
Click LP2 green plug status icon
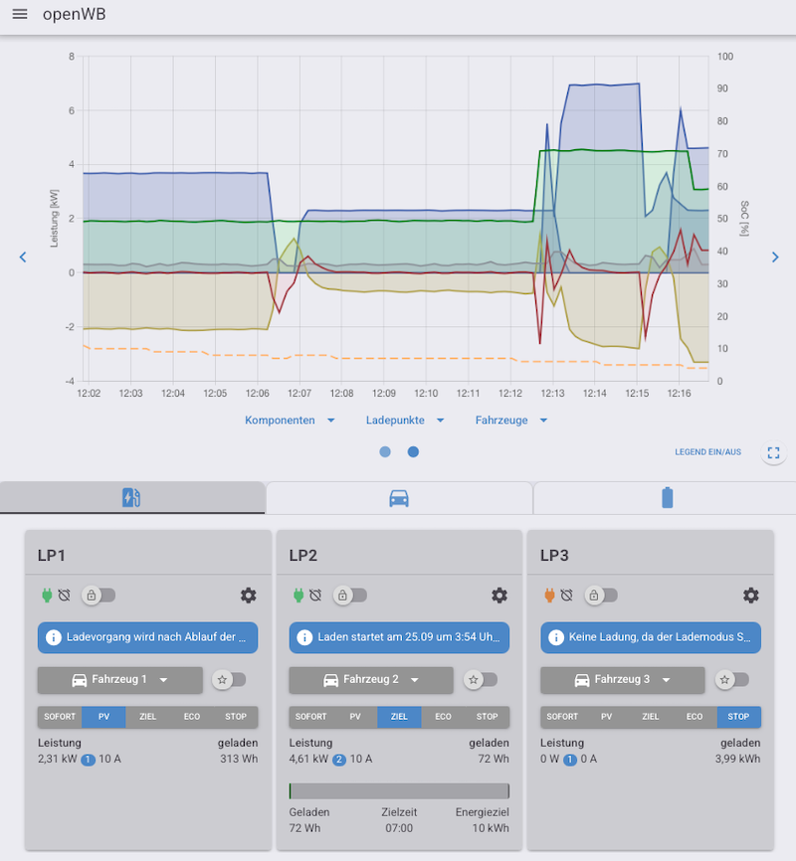[x=297, y=595]
